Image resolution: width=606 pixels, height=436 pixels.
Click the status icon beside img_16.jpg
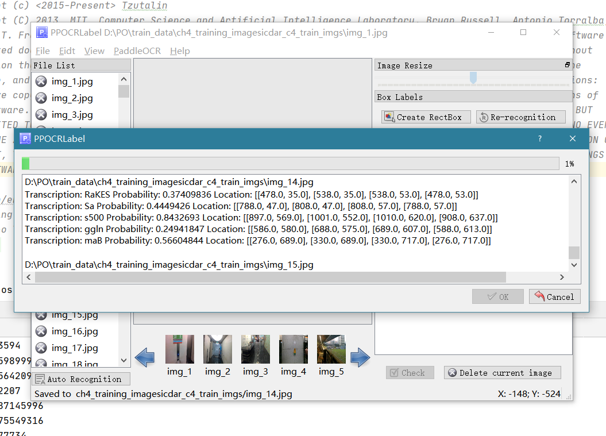[41, 331]
